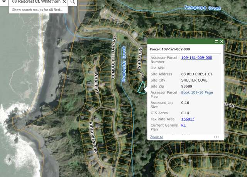Select the site address '68 RED CREST CT'
This screenshot has height=177, width=247.
(x=196, y=74)
